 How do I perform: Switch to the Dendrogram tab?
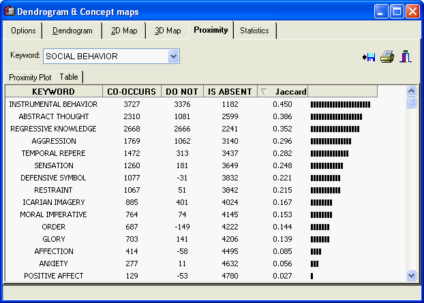tap(72, 31)
